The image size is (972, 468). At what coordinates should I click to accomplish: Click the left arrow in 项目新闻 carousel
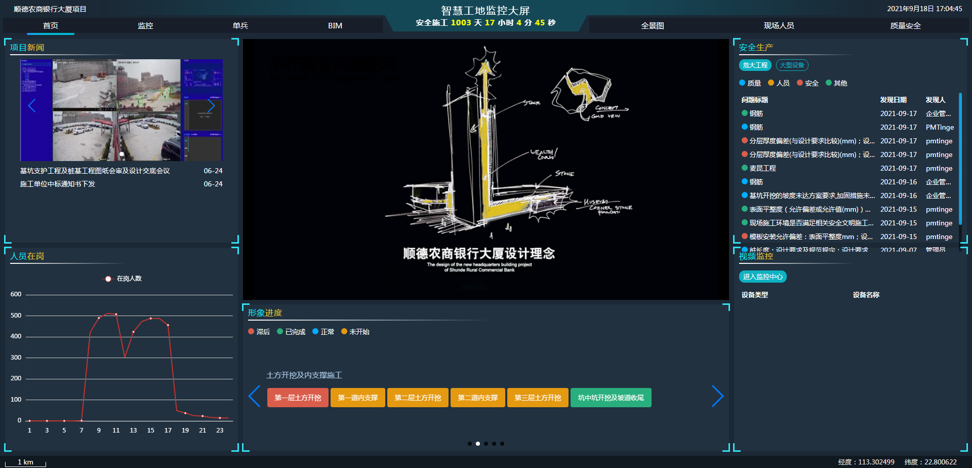tap(32, 105)
